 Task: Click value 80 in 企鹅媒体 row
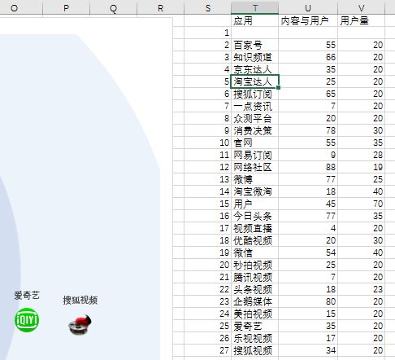(331, 301)
